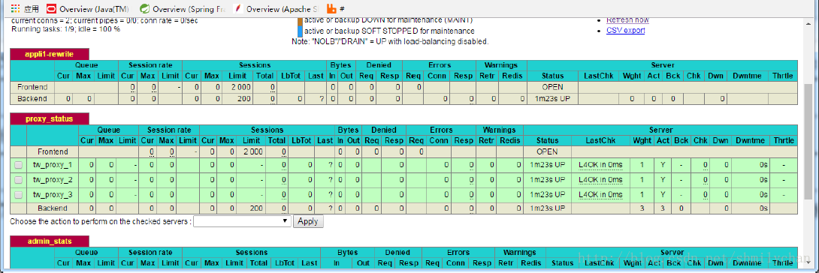Click tw_proxy_2 server name
The height and width of the screenshot is (273, 819).
tap(53, 180)
